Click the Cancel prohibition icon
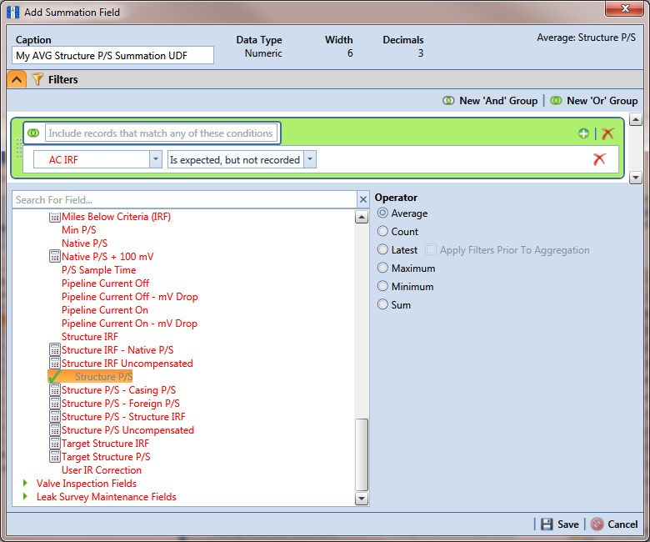Screen dimensions: 650x542 597,524
